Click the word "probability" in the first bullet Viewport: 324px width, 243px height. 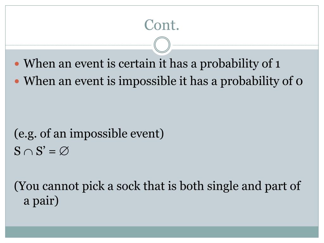click(x=229, y=64)
